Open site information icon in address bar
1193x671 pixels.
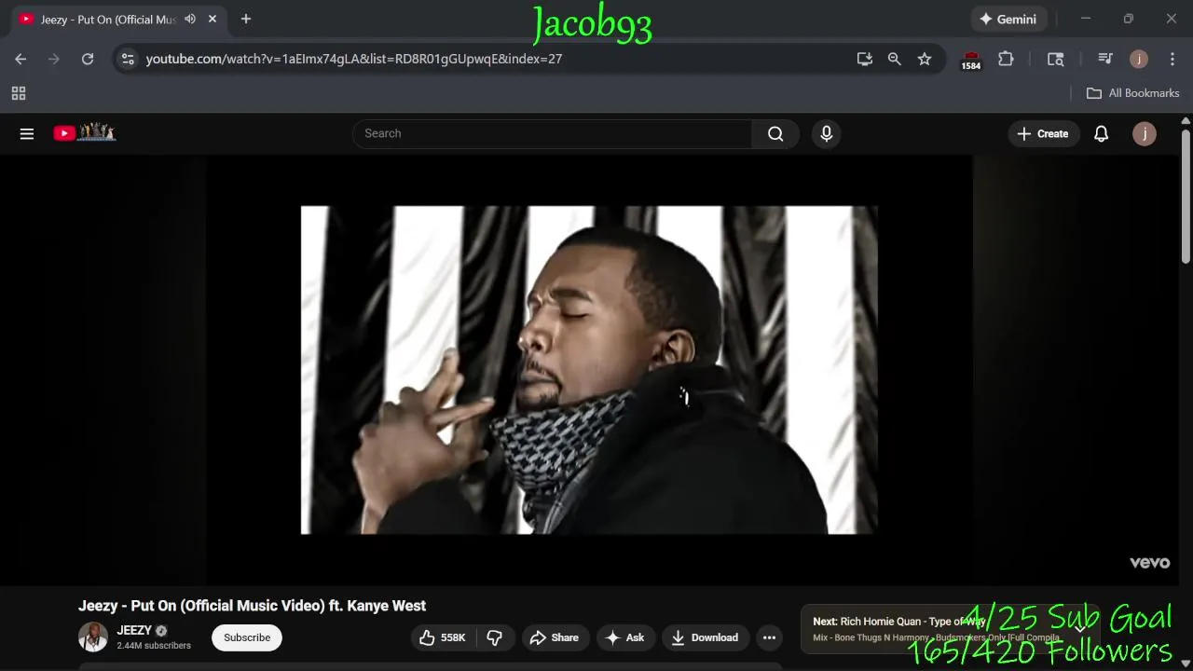129,59
